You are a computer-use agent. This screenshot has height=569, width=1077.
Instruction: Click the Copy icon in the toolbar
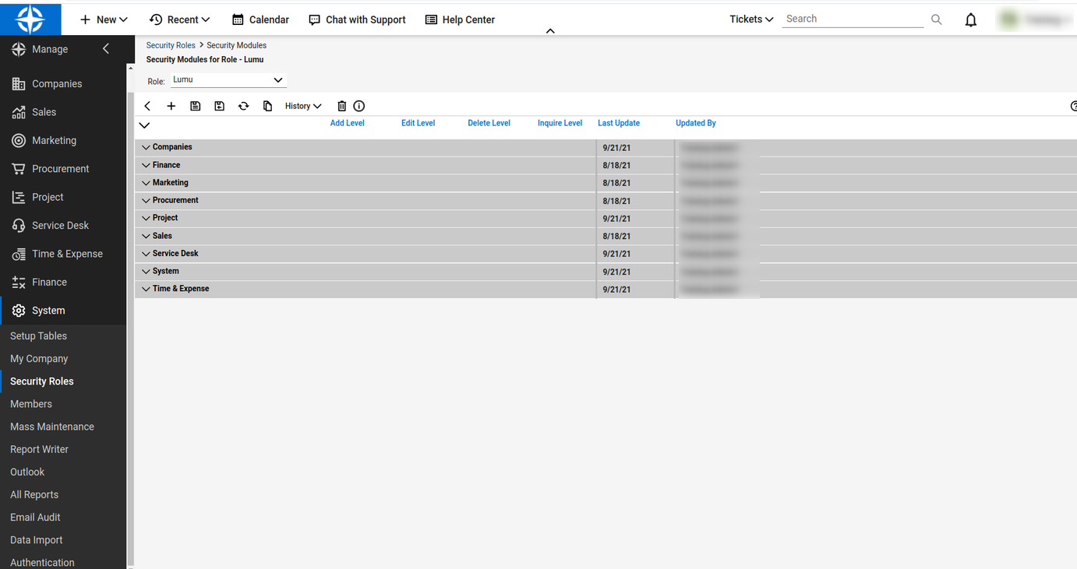pyautogui.click(x=267, y=106)
